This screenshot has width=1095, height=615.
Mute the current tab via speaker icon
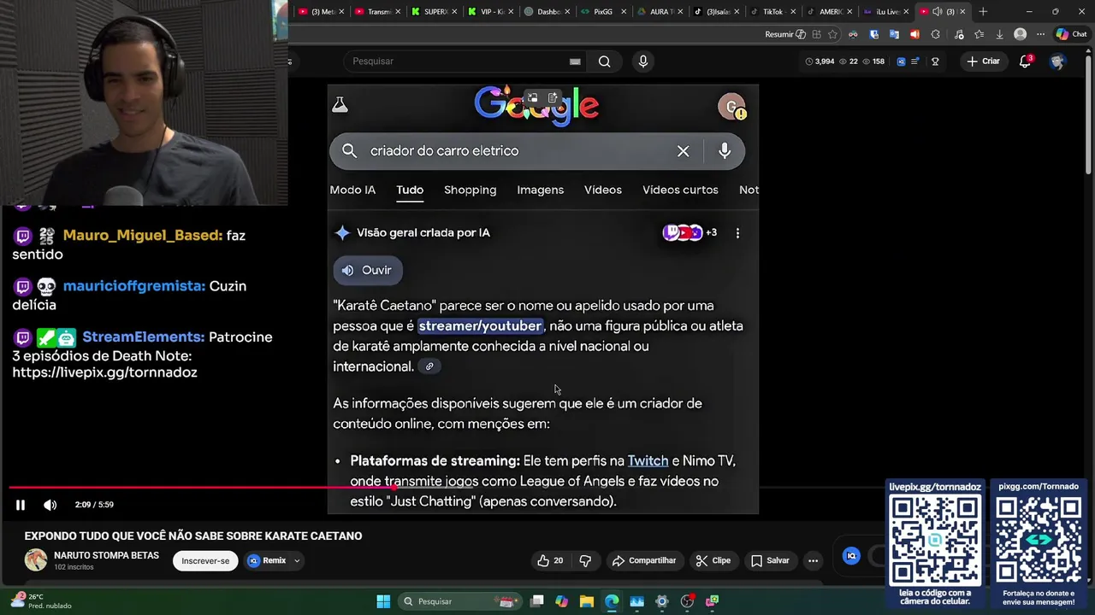click(x=938, y=11)
